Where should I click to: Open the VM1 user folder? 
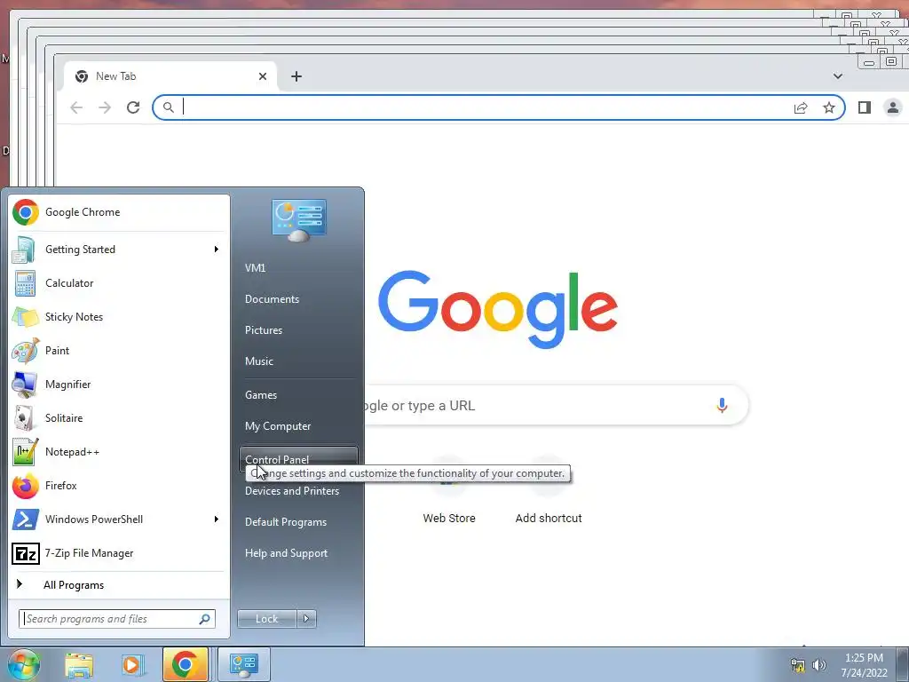pyautogui.click(x=298, y=268)
